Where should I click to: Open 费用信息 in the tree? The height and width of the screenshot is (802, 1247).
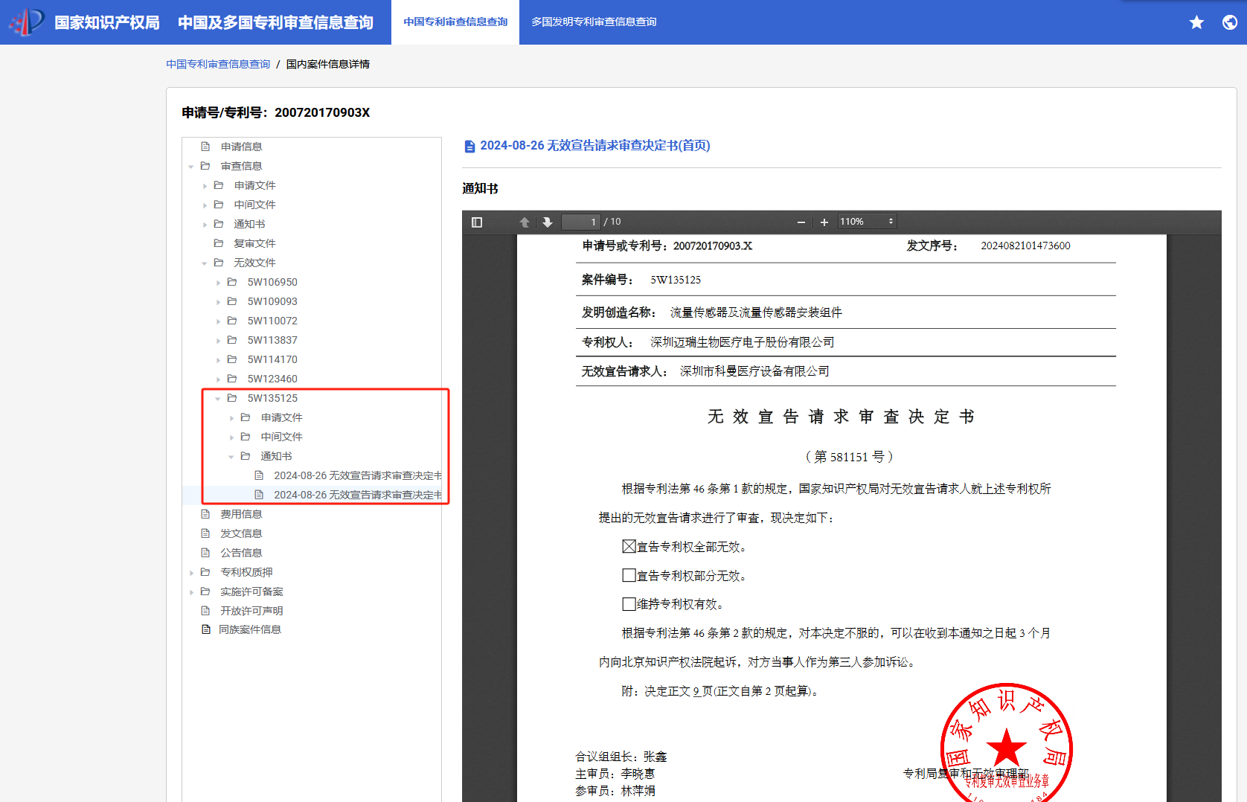[241, 514]
